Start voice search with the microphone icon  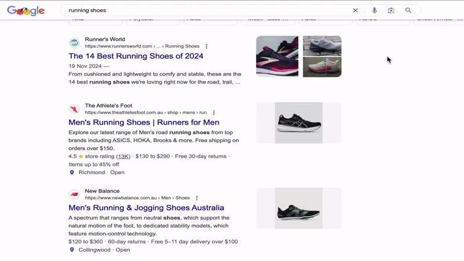[374, 10]
